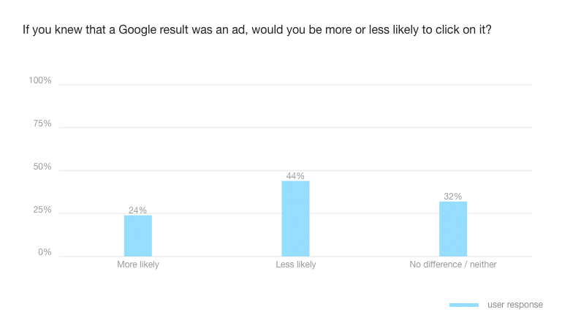Image resolution: width=562 pixels, height=331 pixels.
Task: Click the 75% y-axis label
Action: (x=42, y=123)
